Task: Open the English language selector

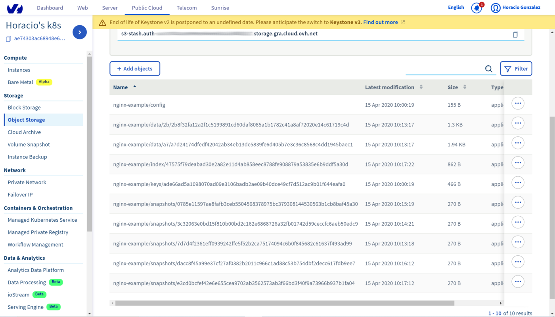Action: [455, 8]
